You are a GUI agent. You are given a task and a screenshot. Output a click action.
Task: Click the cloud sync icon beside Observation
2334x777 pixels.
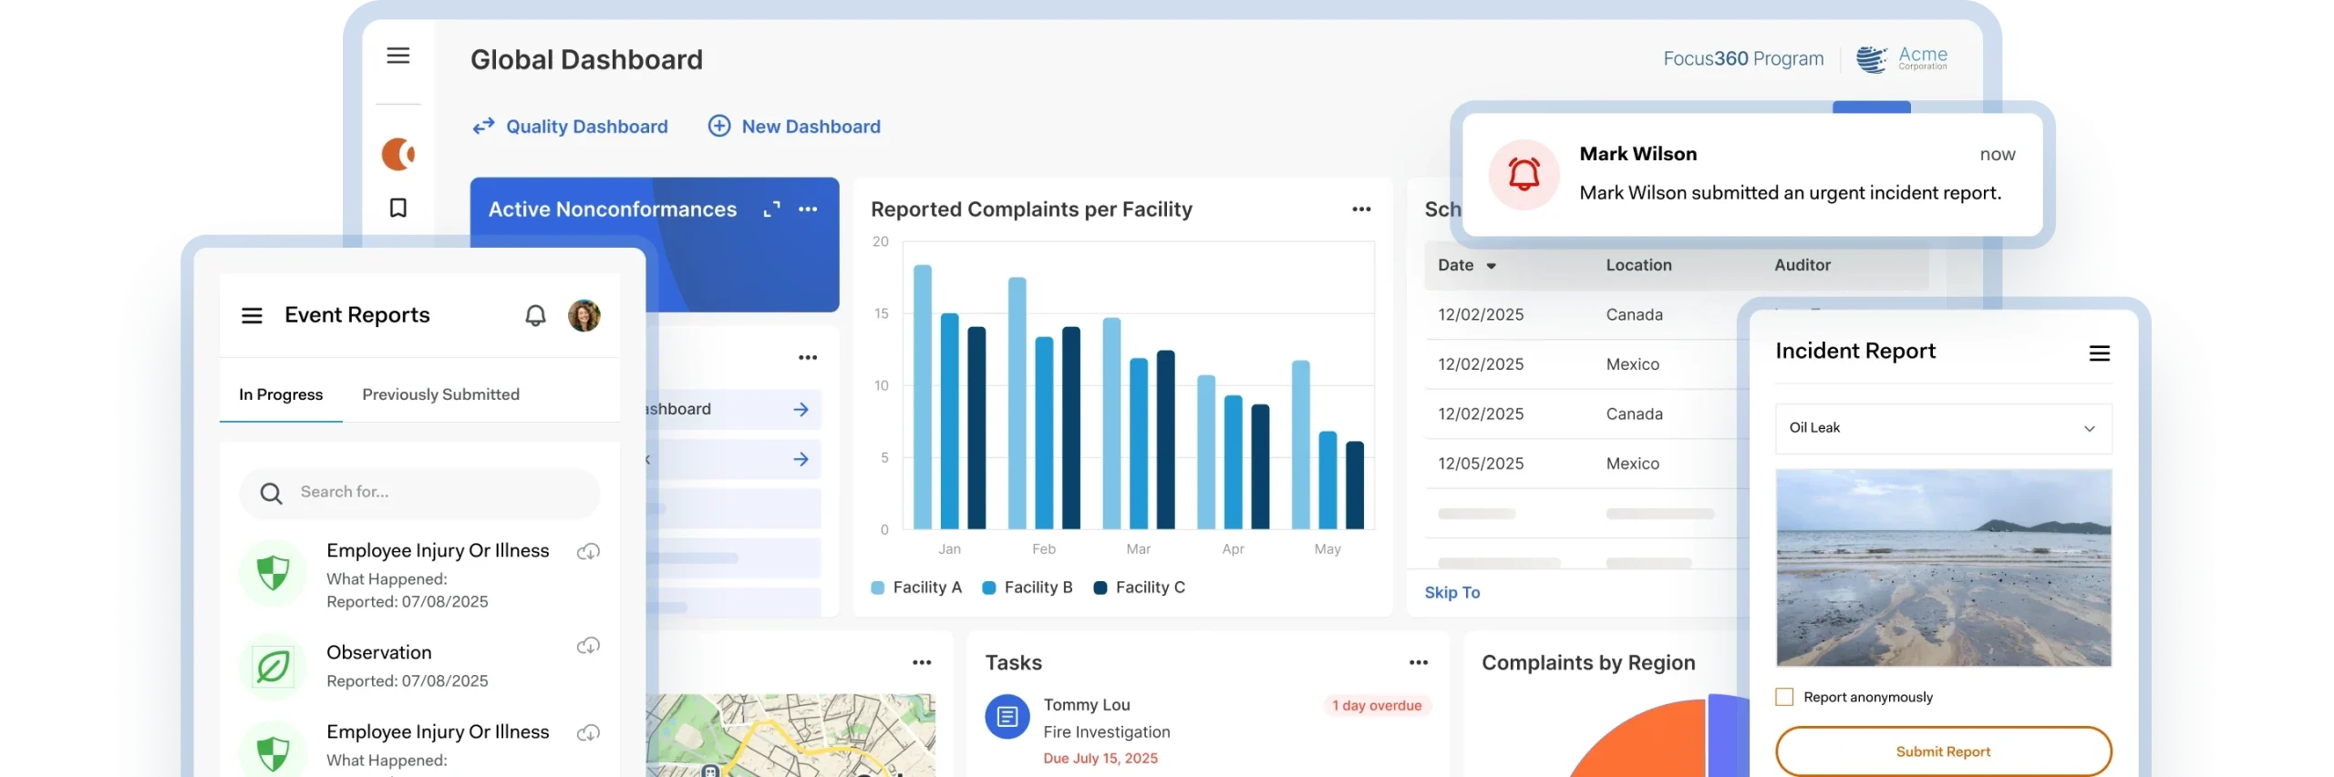[x=588, y=646]
